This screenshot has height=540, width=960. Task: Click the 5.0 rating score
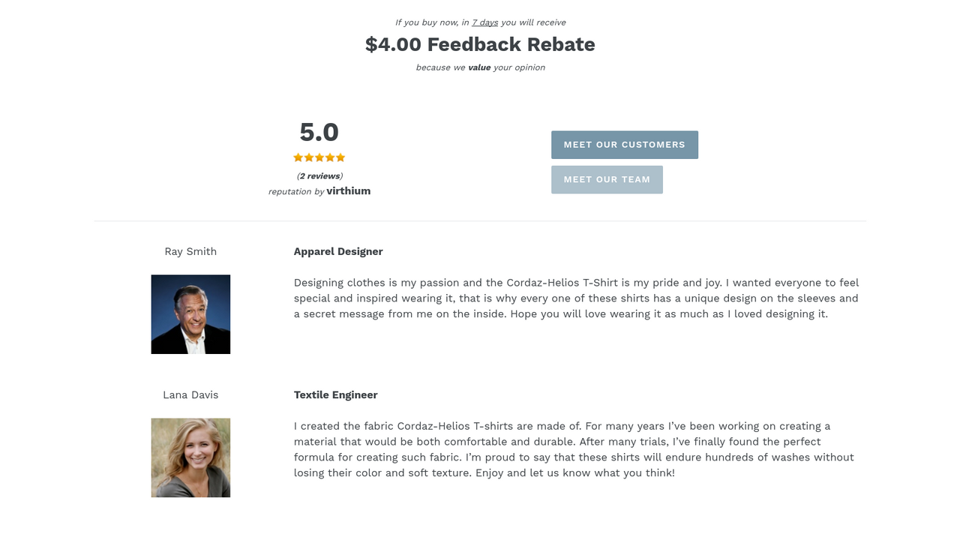(319, 133)
